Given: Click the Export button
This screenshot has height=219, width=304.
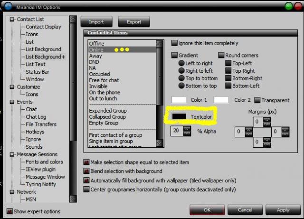Looking at the screenshot, I should tap(134, 21).
